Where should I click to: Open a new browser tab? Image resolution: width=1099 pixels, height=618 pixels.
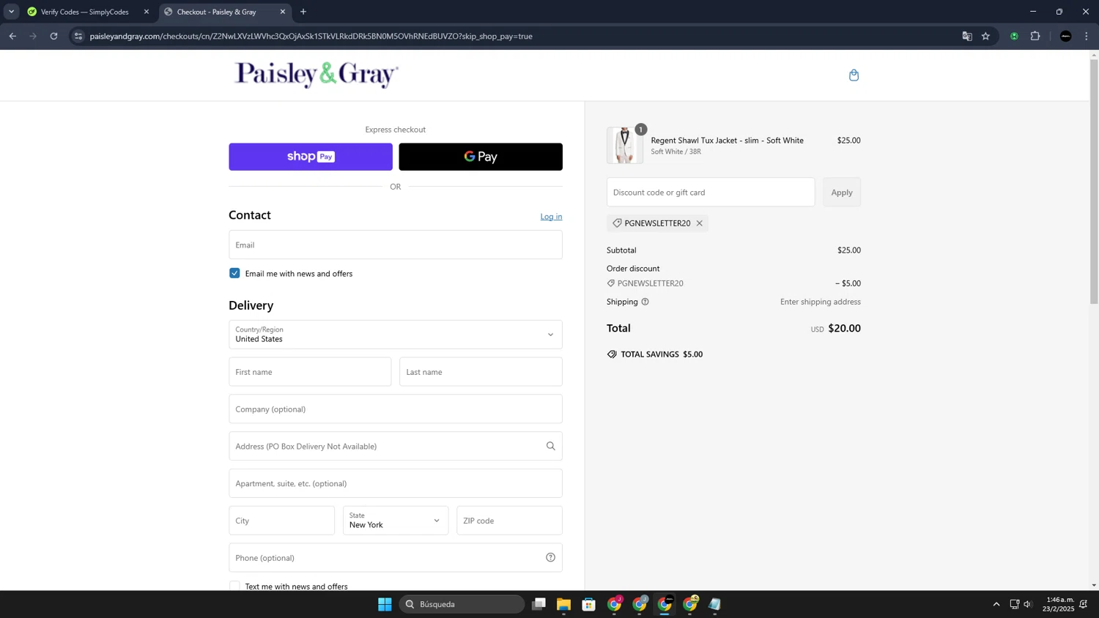coord(303,12)
